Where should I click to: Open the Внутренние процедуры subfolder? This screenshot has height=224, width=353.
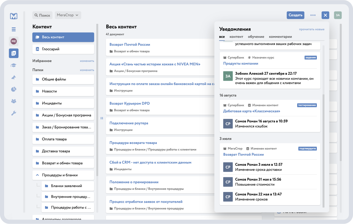point(68,197)
